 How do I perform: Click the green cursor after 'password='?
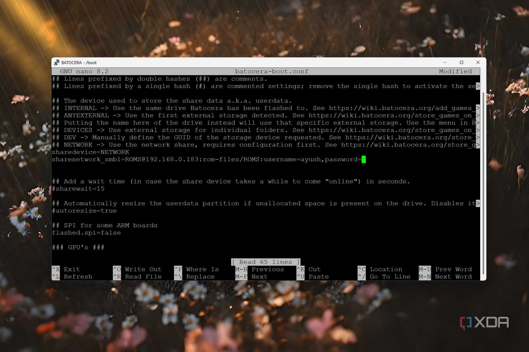click(364, 159)
